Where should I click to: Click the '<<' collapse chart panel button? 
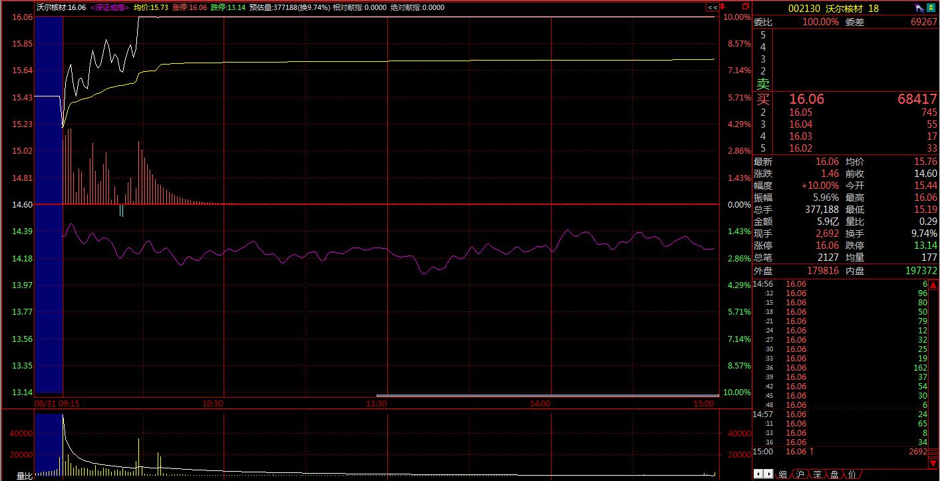coord(712,7)
